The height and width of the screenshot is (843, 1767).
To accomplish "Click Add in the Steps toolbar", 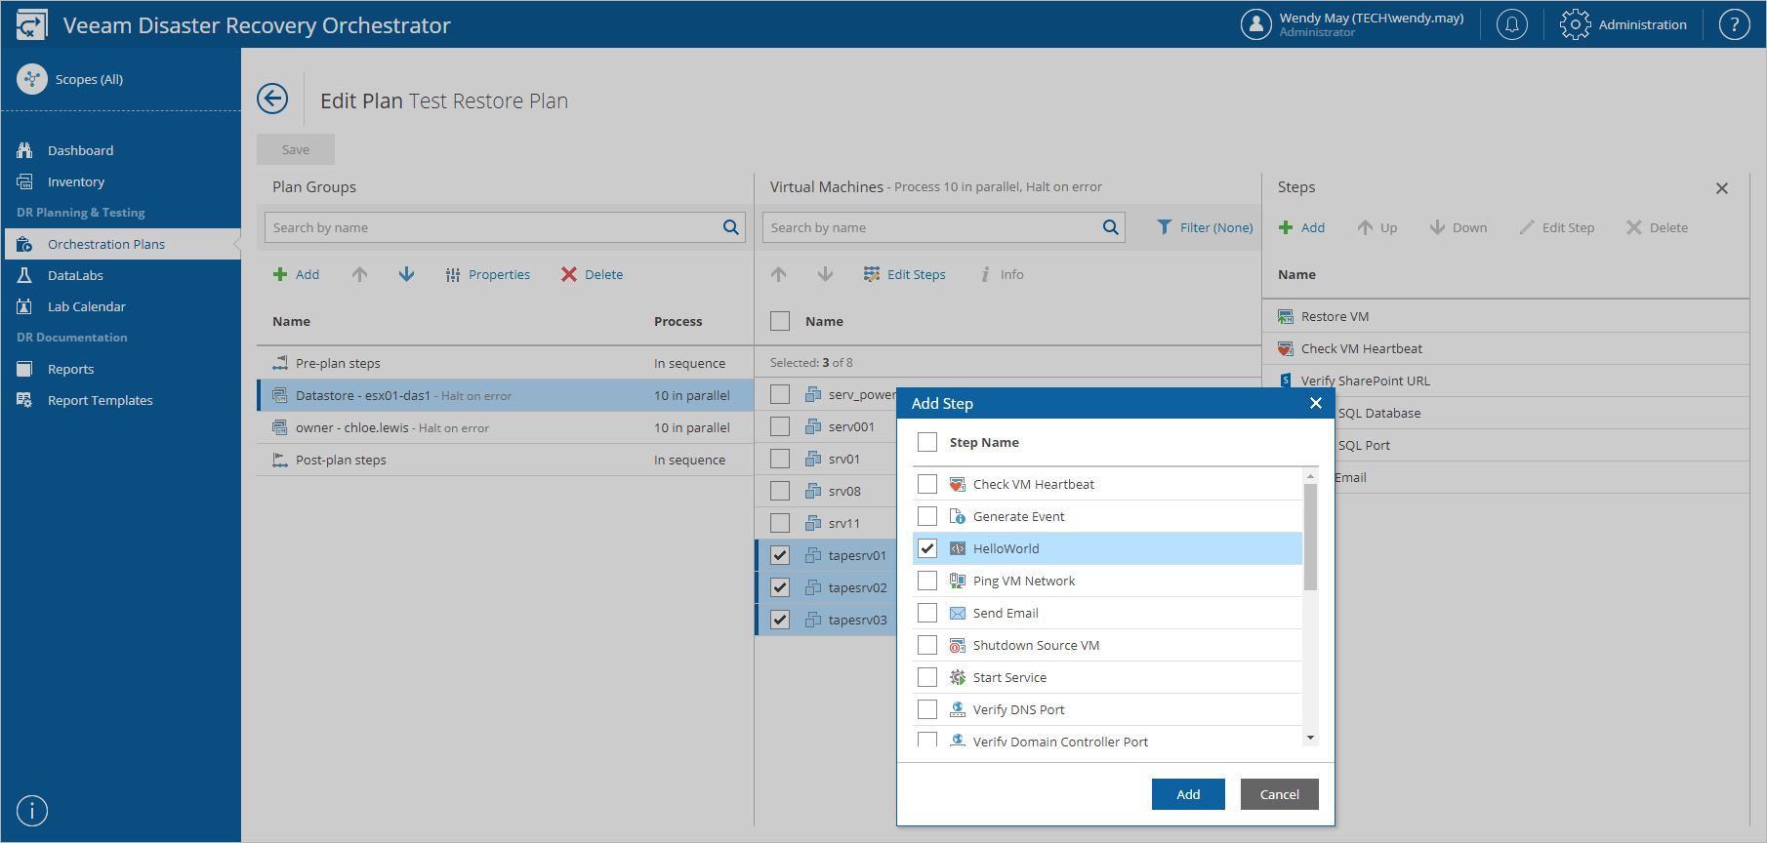I will click(x=1301, y=227).
